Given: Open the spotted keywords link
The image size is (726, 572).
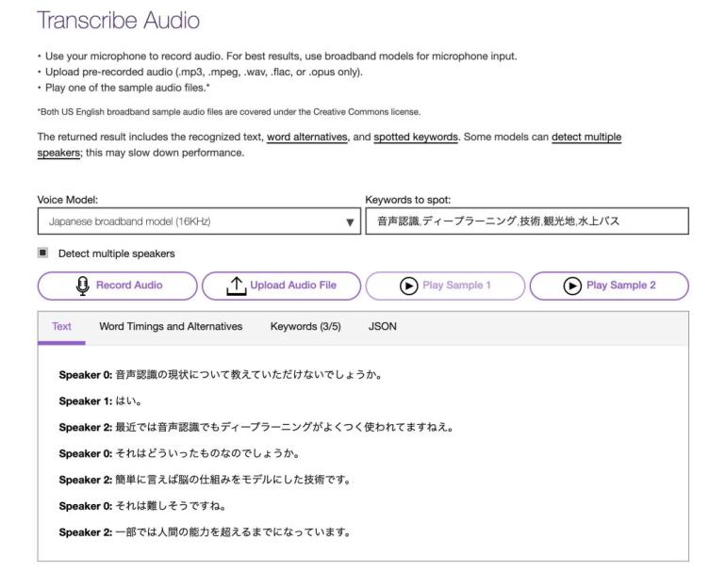Looking at the screenshot, I should tap(415, 139).
